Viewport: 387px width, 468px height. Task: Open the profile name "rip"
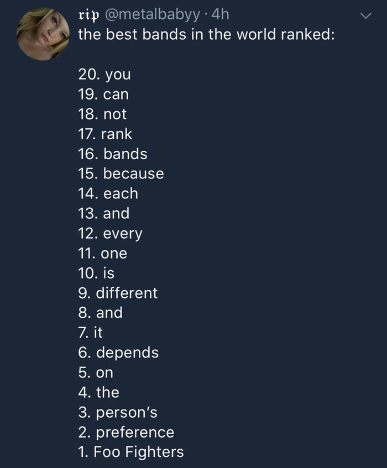tap(89, 15)
